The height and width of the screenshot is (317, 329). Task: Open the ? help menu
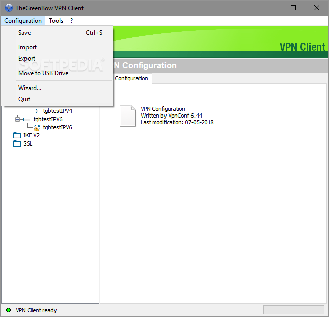pyautogui.click(x=71, y=21)
